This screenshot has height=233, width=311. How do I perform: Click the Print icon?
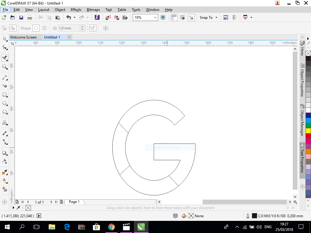(30, 17)
